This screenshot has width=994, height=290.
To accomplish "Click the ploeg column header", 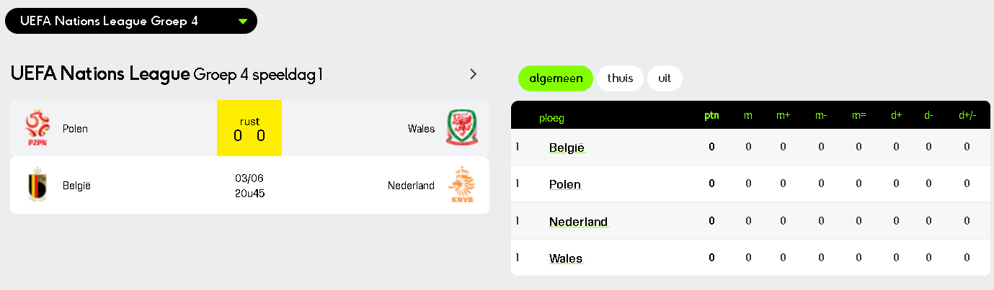I will point(552,118).
